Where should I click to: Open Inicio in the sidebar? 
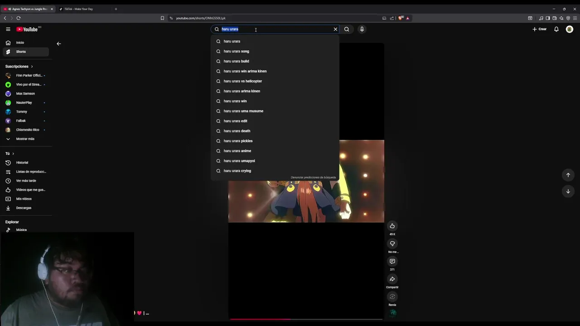26,43
